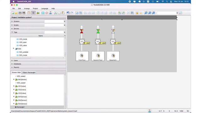
Task: Select the S03_mode tag
Action: (x=23, y=55)
